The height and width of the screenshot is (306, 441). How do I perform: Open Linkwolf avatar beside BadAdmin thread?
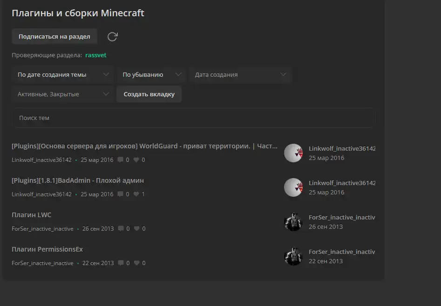(x=293, y=187)
